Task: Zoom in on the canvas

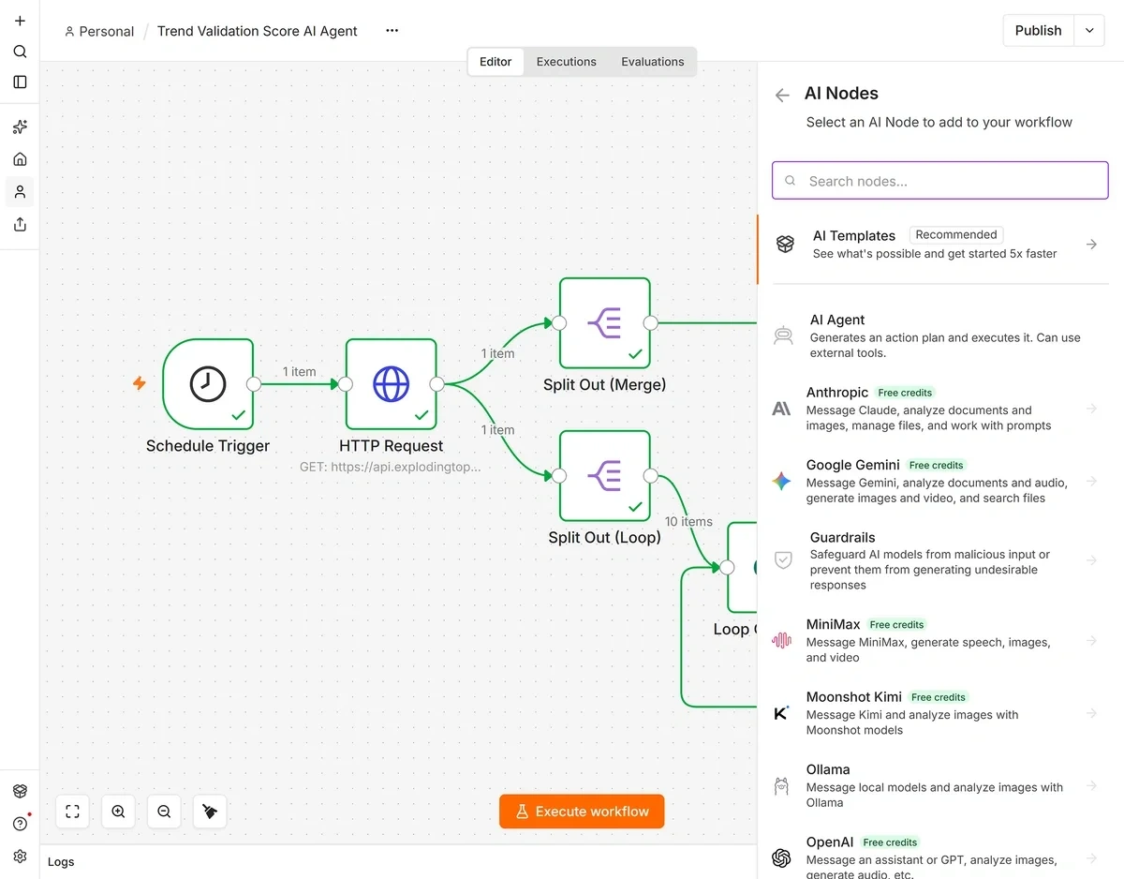Action: point(118,812)
